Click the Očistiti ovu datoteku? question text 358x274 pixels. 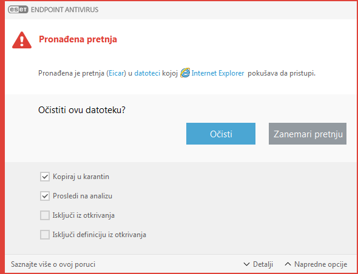pyautogui.click(x=82, y=110)
